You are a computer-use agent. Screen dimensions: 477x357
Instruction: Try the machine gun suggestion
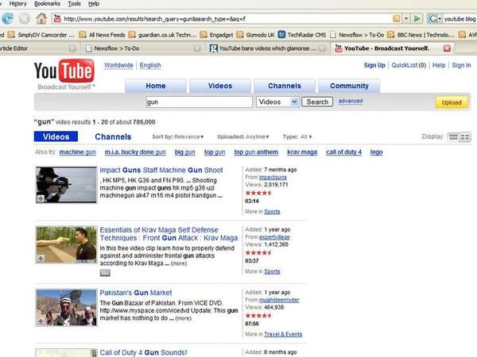click(78, 152)
